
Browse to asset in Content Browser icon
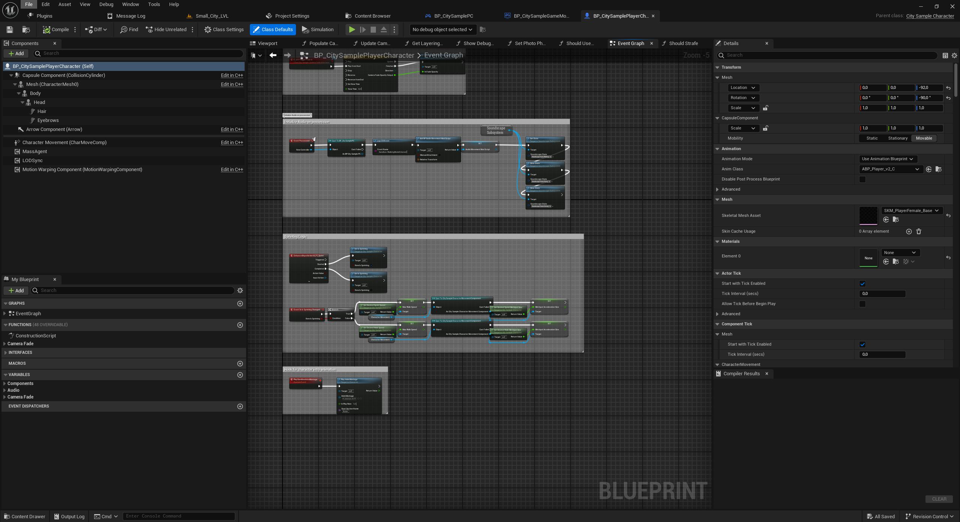pyautogui.click(x=26, y=30)
